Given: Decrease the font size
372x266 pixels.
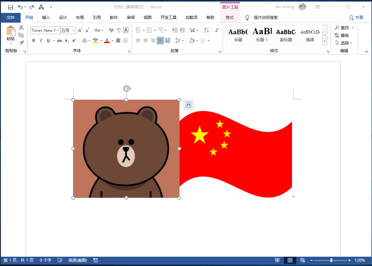Looking at the screenshot, I should pos(88,30).
